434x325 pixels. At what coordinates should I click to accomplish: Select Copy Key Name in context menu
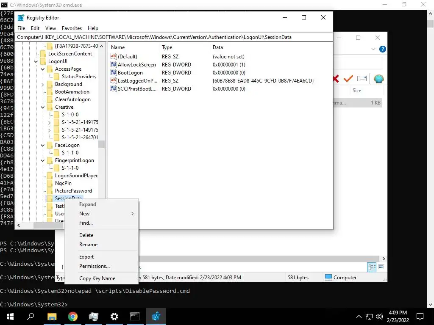[102, 278]
